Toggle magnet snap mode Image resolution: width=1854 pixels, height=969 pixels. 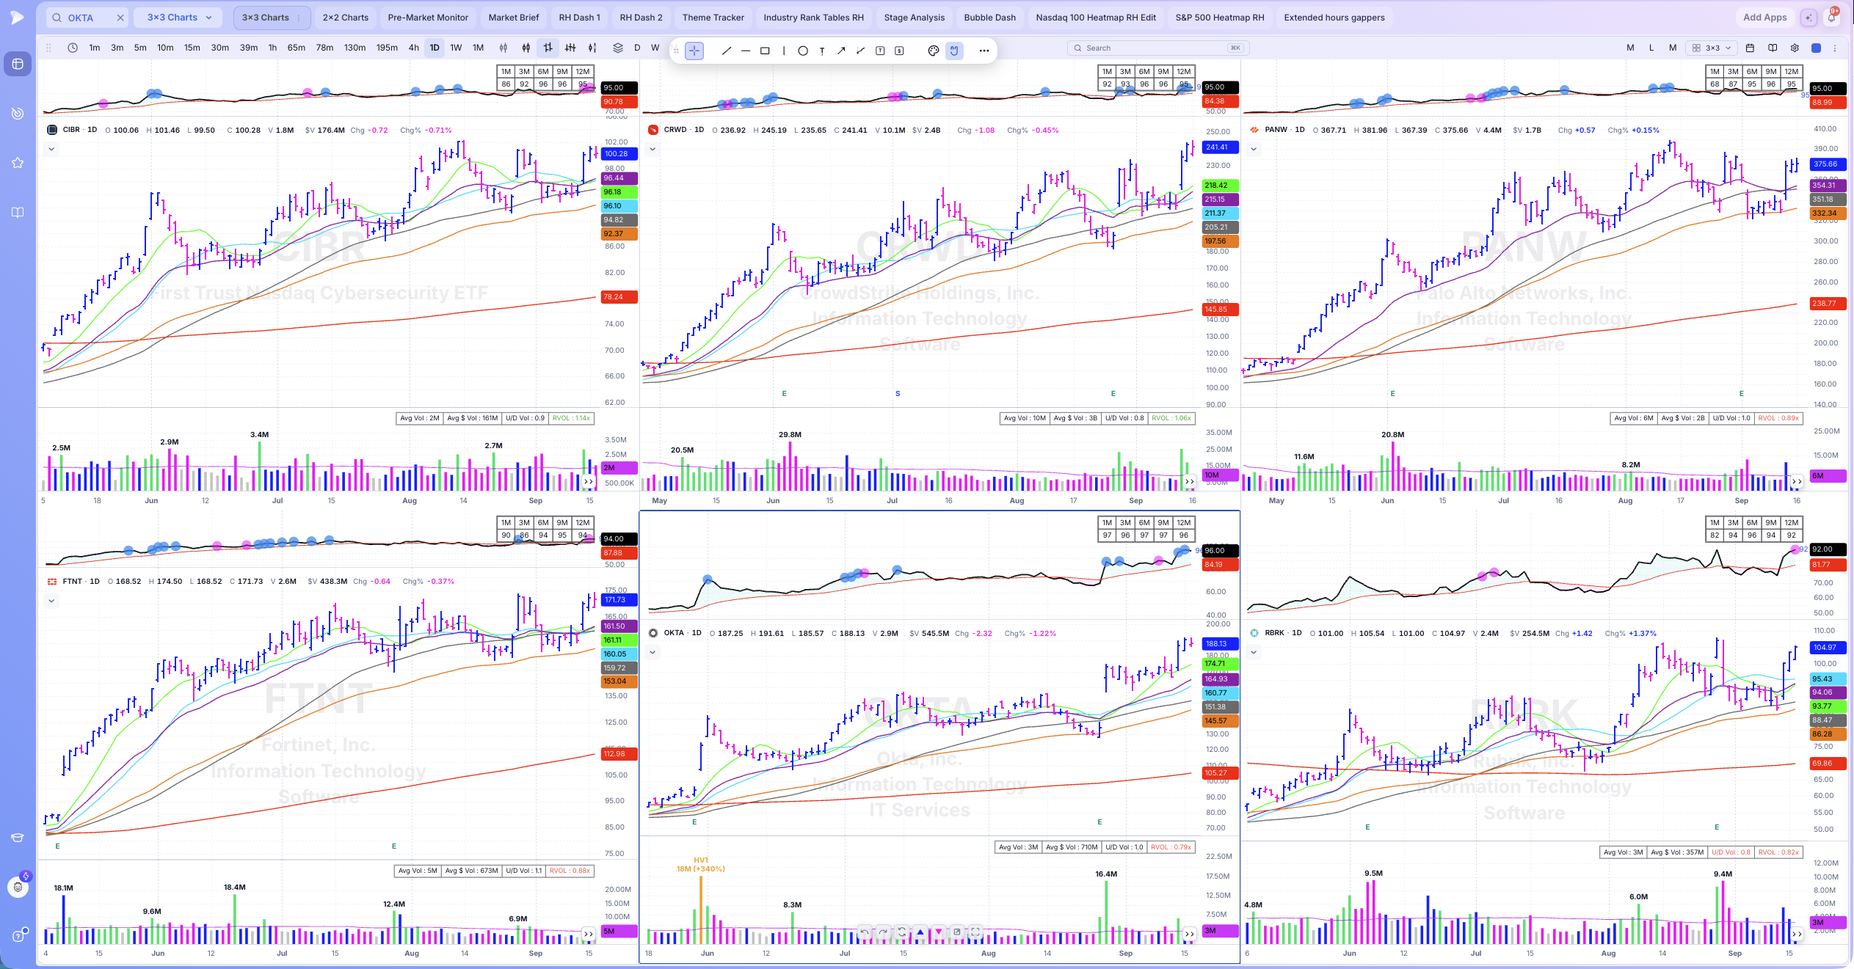pyautogui.click(x=954, y=51)
